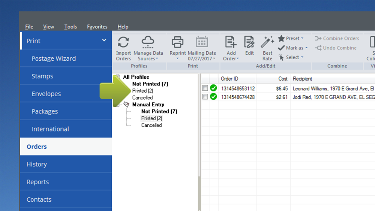Open the Favorites menu
375x211 pixels.
click(x=97, y=27)
